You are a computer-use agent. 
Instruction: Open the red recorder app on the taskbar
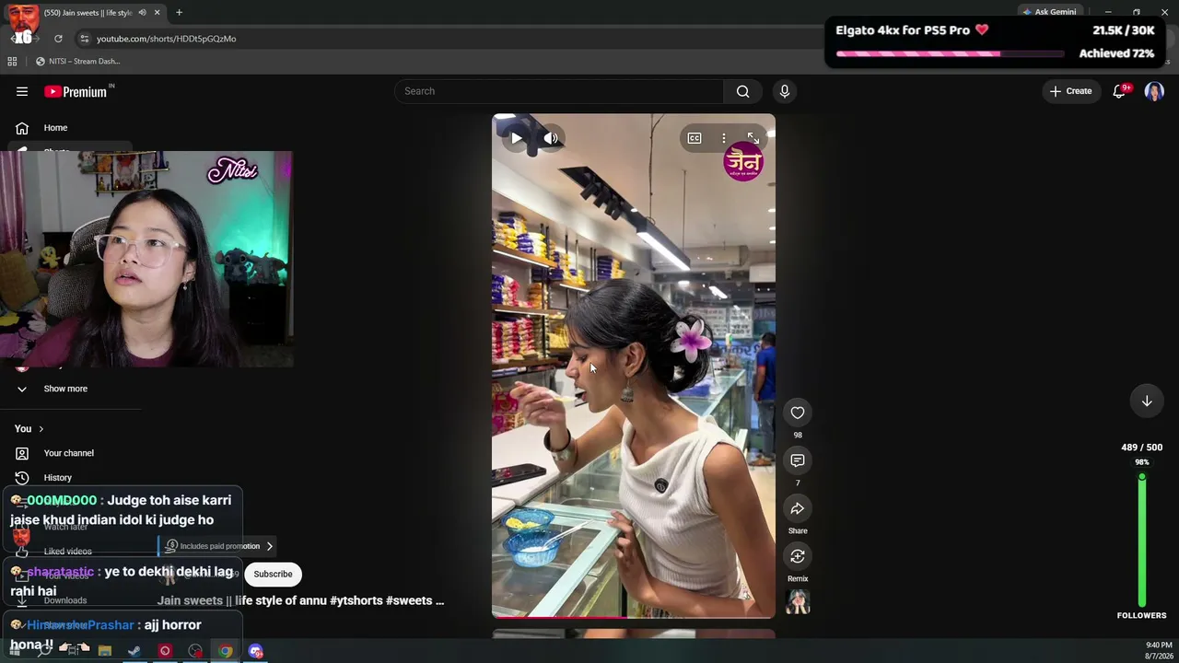click(165, 651)
